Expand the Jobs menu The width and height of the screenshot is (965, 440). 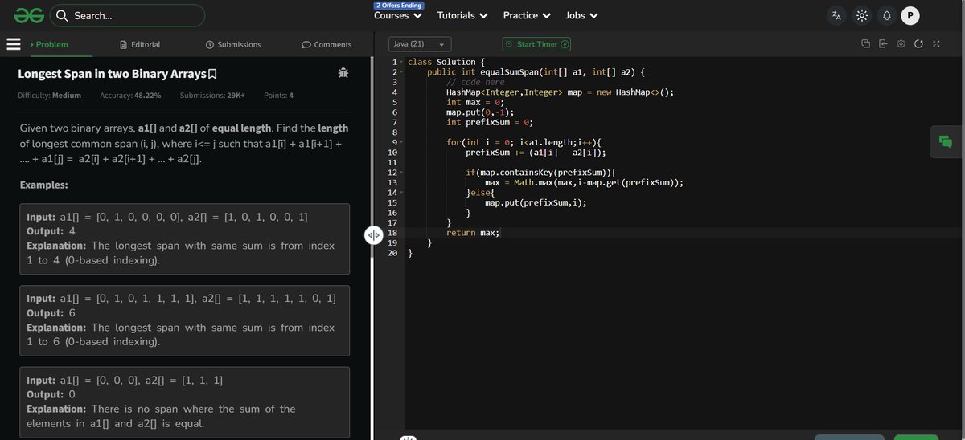(582, 15)
